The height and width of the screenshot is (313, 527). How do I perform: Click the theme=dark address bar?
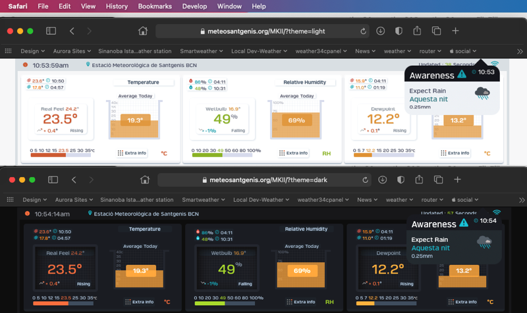click(265, 180)
